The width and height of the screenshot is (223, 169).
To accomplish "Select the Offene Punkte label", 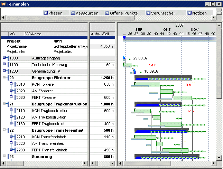I will coord(124,13).
